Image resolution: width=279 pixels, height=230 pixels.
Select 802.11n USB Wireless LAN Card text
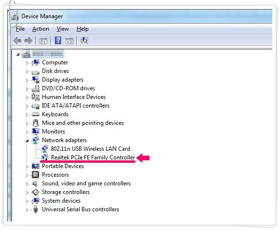click(x=90, y=149)
